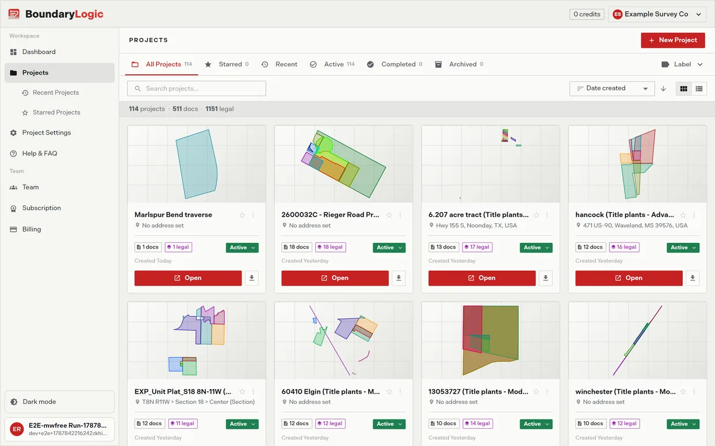Screen dimensions: 715x446
Task: Change Active status of 60410 Elgin
Action: click(x=389, y=424)
